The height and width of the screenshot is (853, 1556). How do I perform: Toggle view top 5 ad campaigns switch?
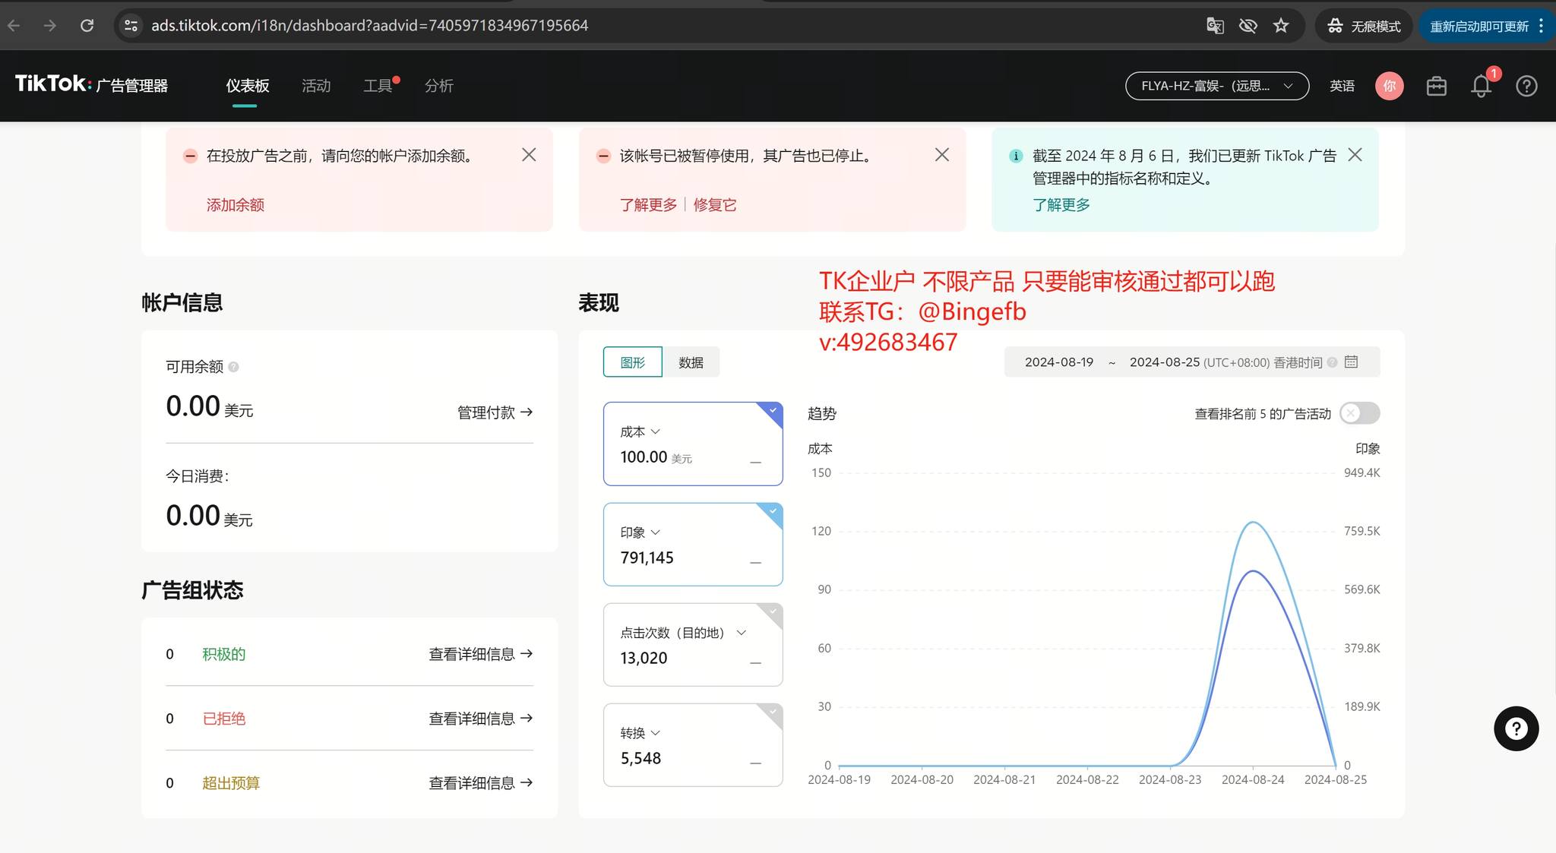pos(1359,413)
